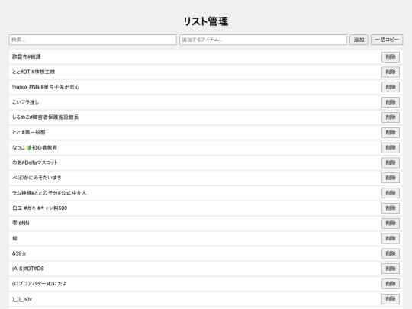
Task: Select the text (A-S)#DT#DS
Action: [28, 269]
